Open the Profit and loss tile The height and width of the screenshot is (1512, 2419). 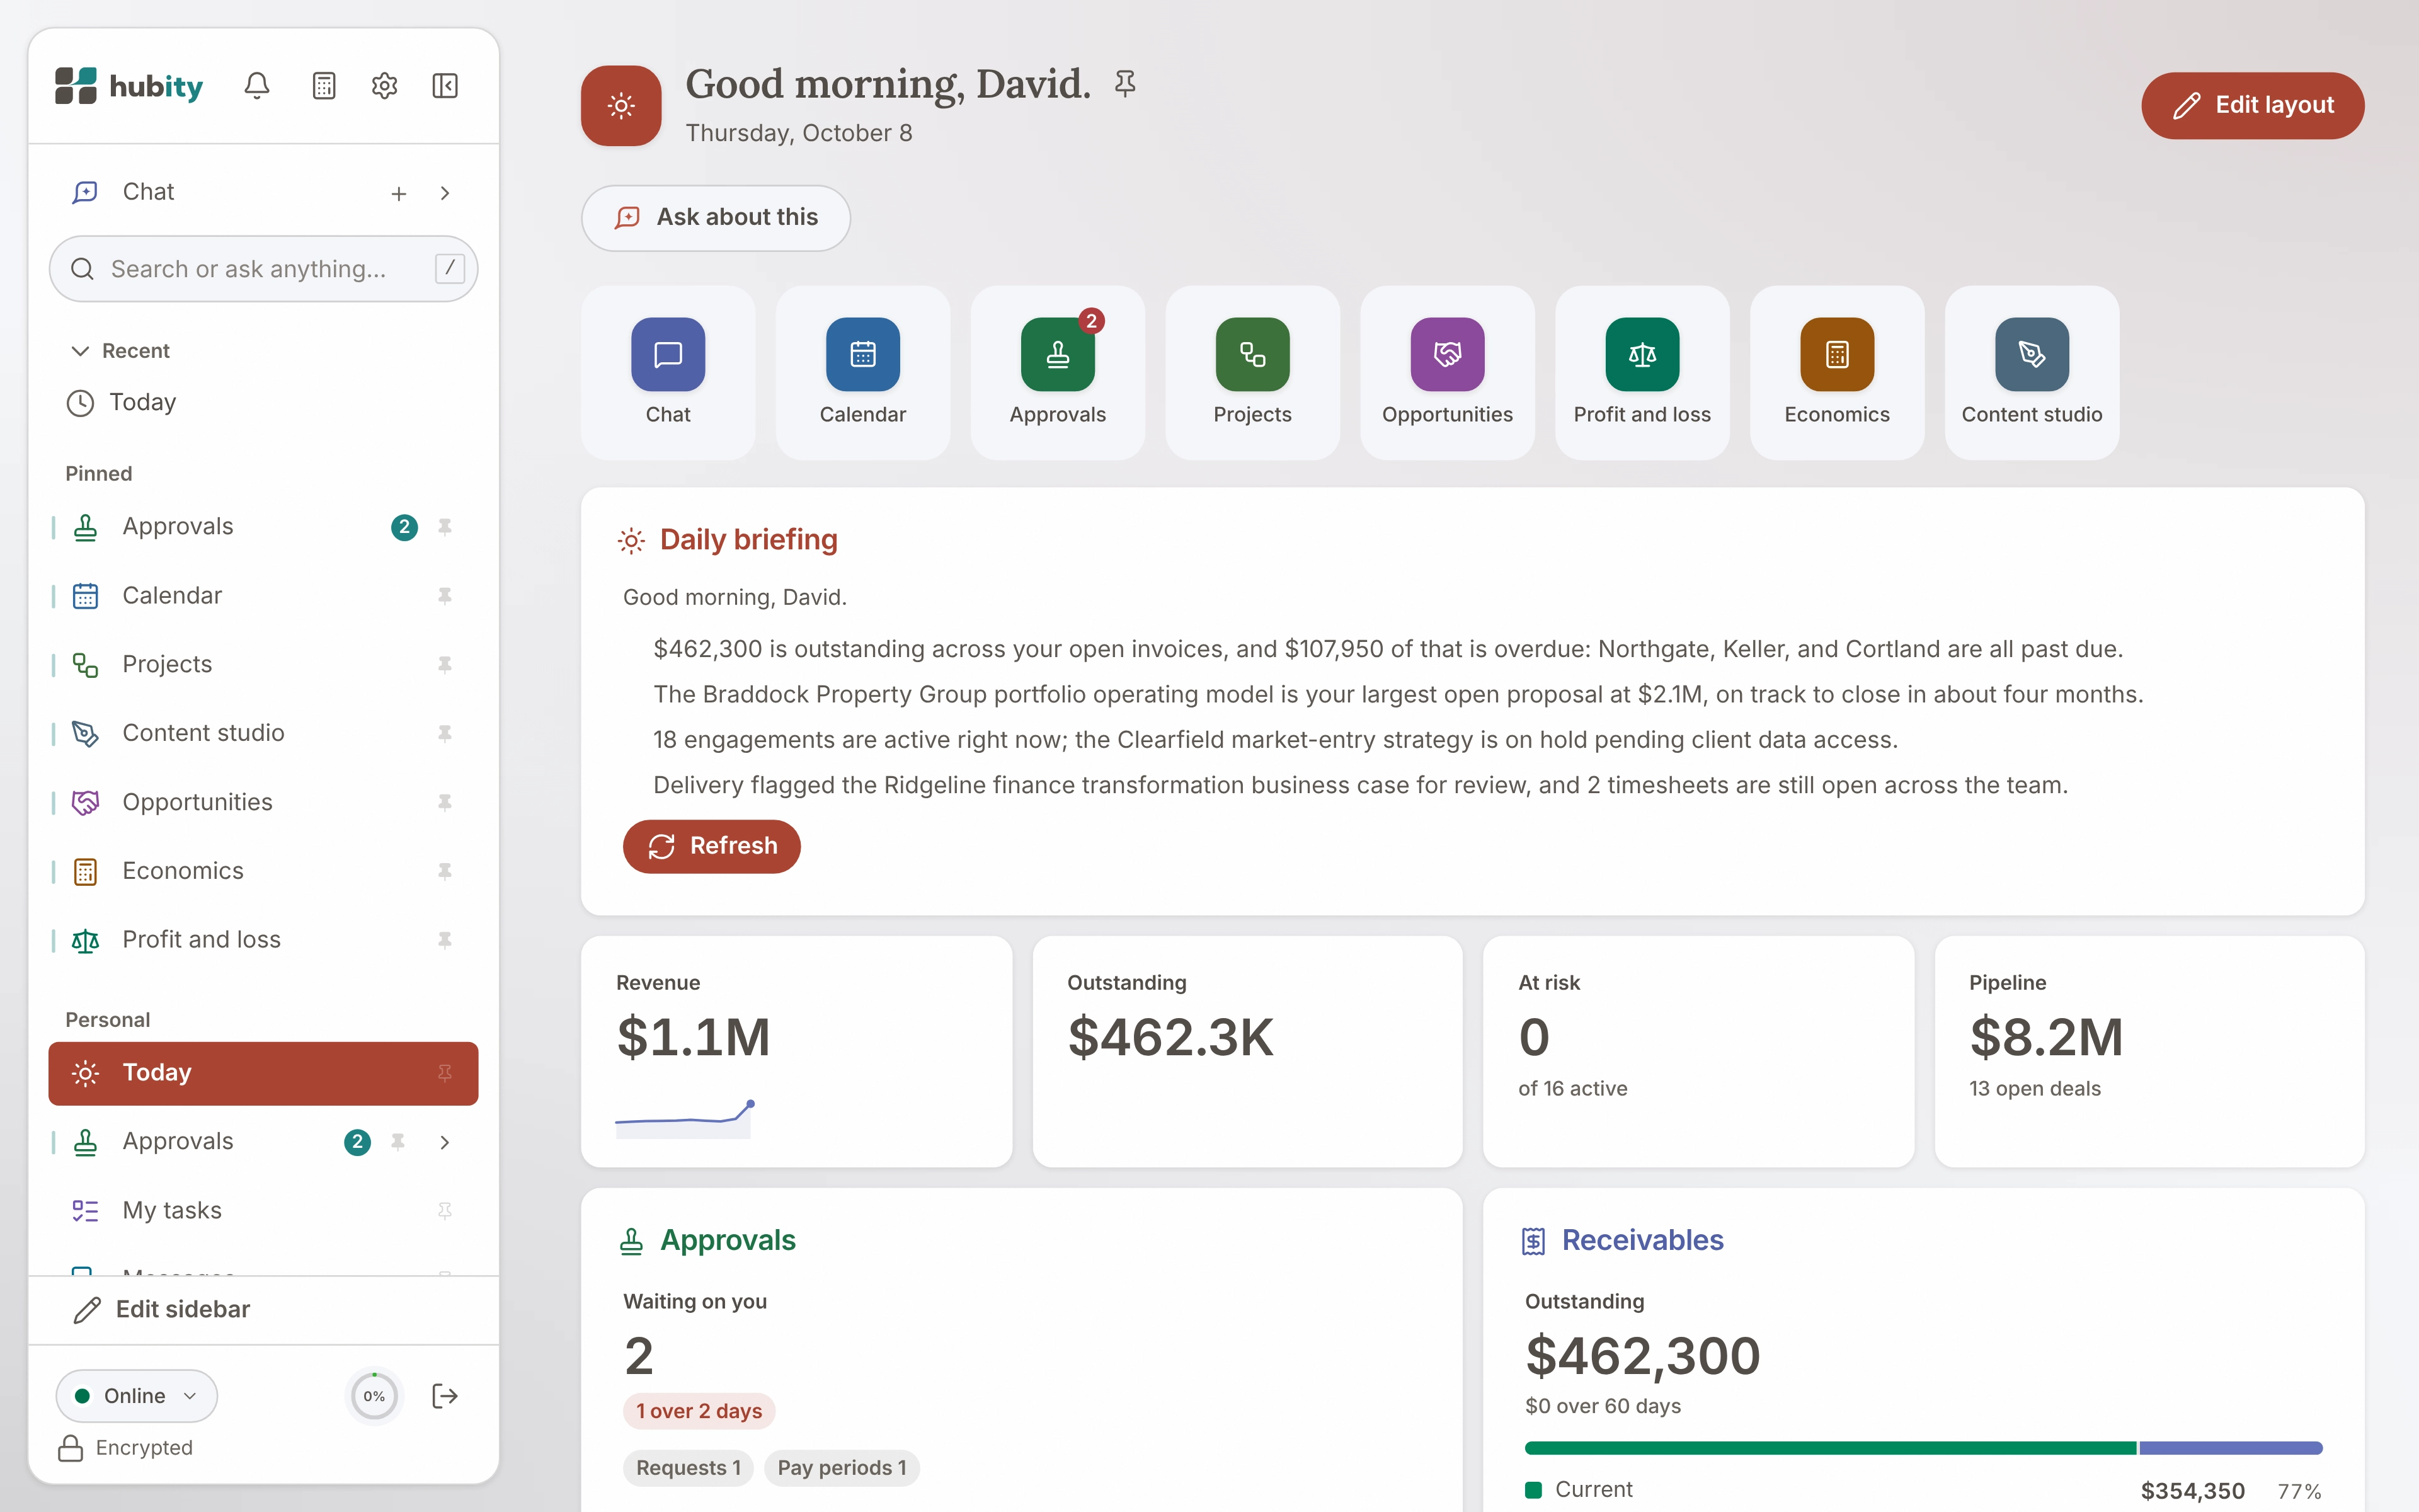pyautogui.click(x=1642, y=373)
